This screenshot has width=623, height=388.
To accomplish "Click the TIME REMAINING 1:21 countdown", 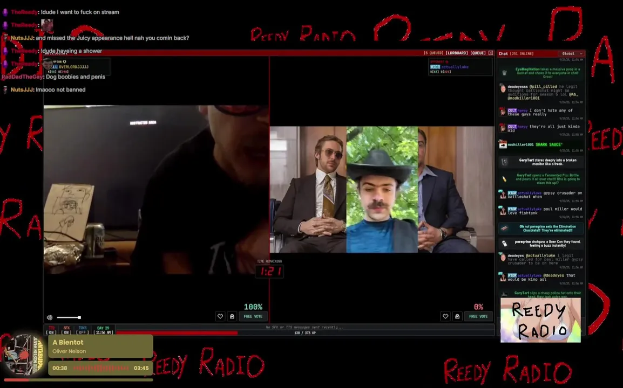I will tap(269, 269).
